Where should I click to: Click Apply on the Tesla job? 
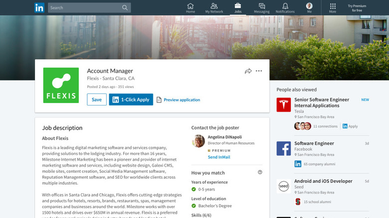click(x=350, y=126)
